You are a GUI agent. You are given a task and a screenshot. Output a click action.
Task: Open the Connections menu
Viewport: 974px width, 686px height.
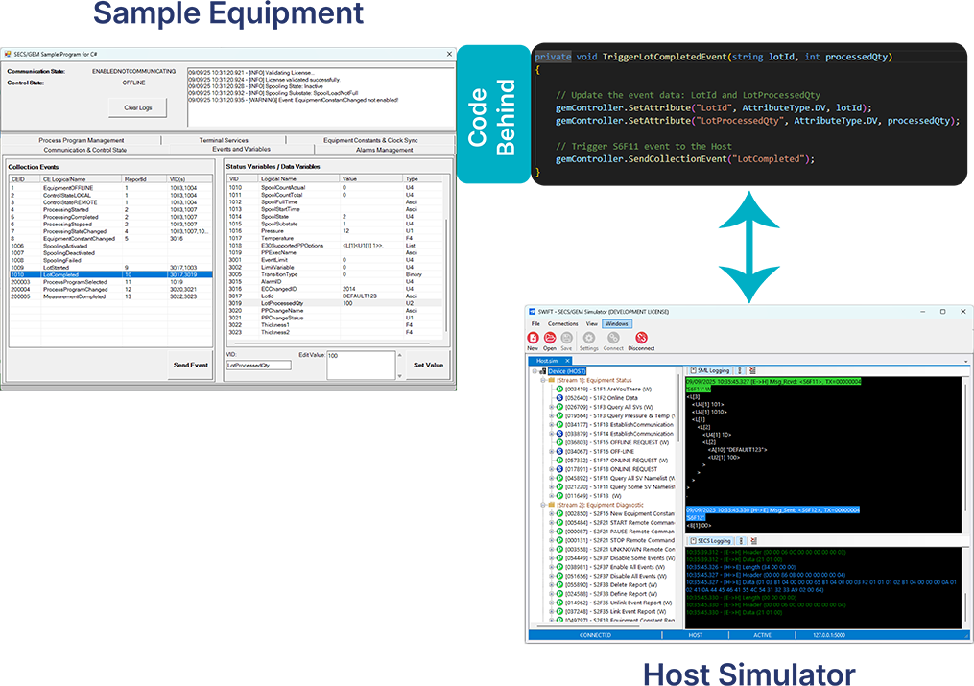(x=563, y=324)
